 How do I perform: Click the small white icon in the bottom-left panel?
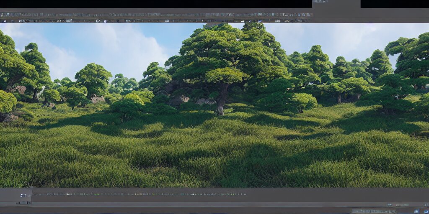pyautogui.click(x=22, y=195)
